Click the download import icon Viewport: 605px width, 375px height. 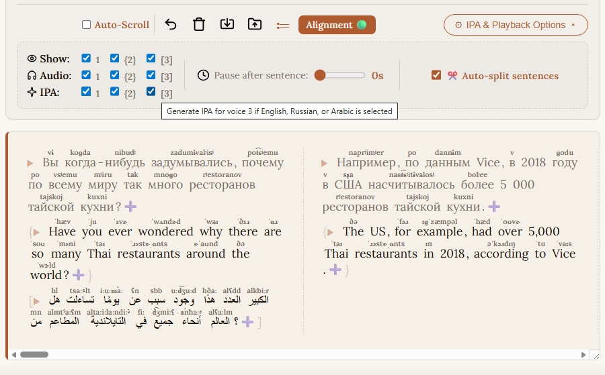[227, 24]
